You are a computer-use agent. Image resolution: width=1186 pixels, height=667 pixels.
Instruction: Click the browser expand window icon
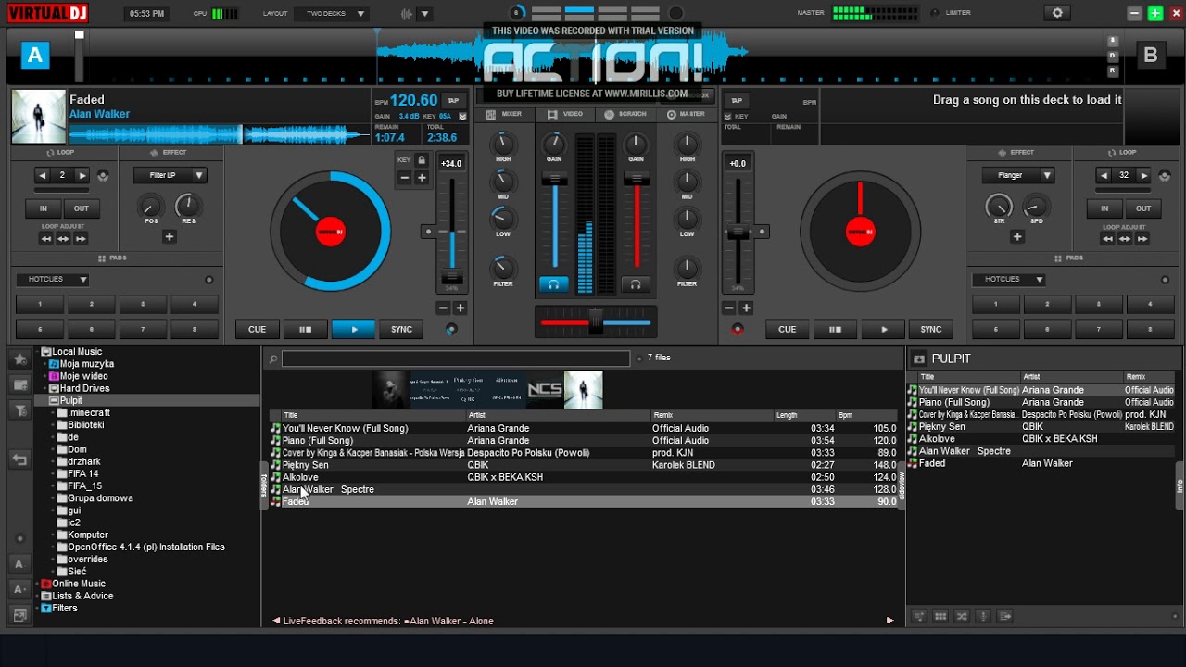click(19, 614)
